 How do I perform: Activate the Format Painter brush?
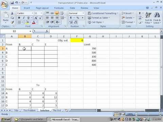click(x=12, y=22)
